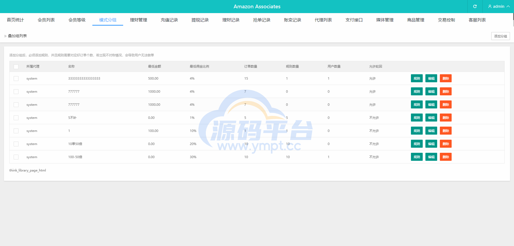
Task: Click the 最低佣金比例 column header
Action: tap(199, 67)
